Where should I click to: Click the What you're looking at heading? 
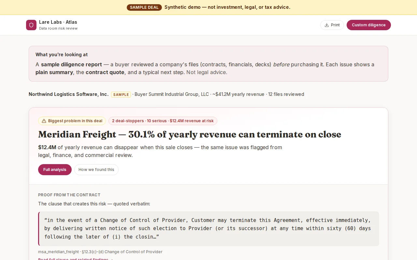point(62,55)
